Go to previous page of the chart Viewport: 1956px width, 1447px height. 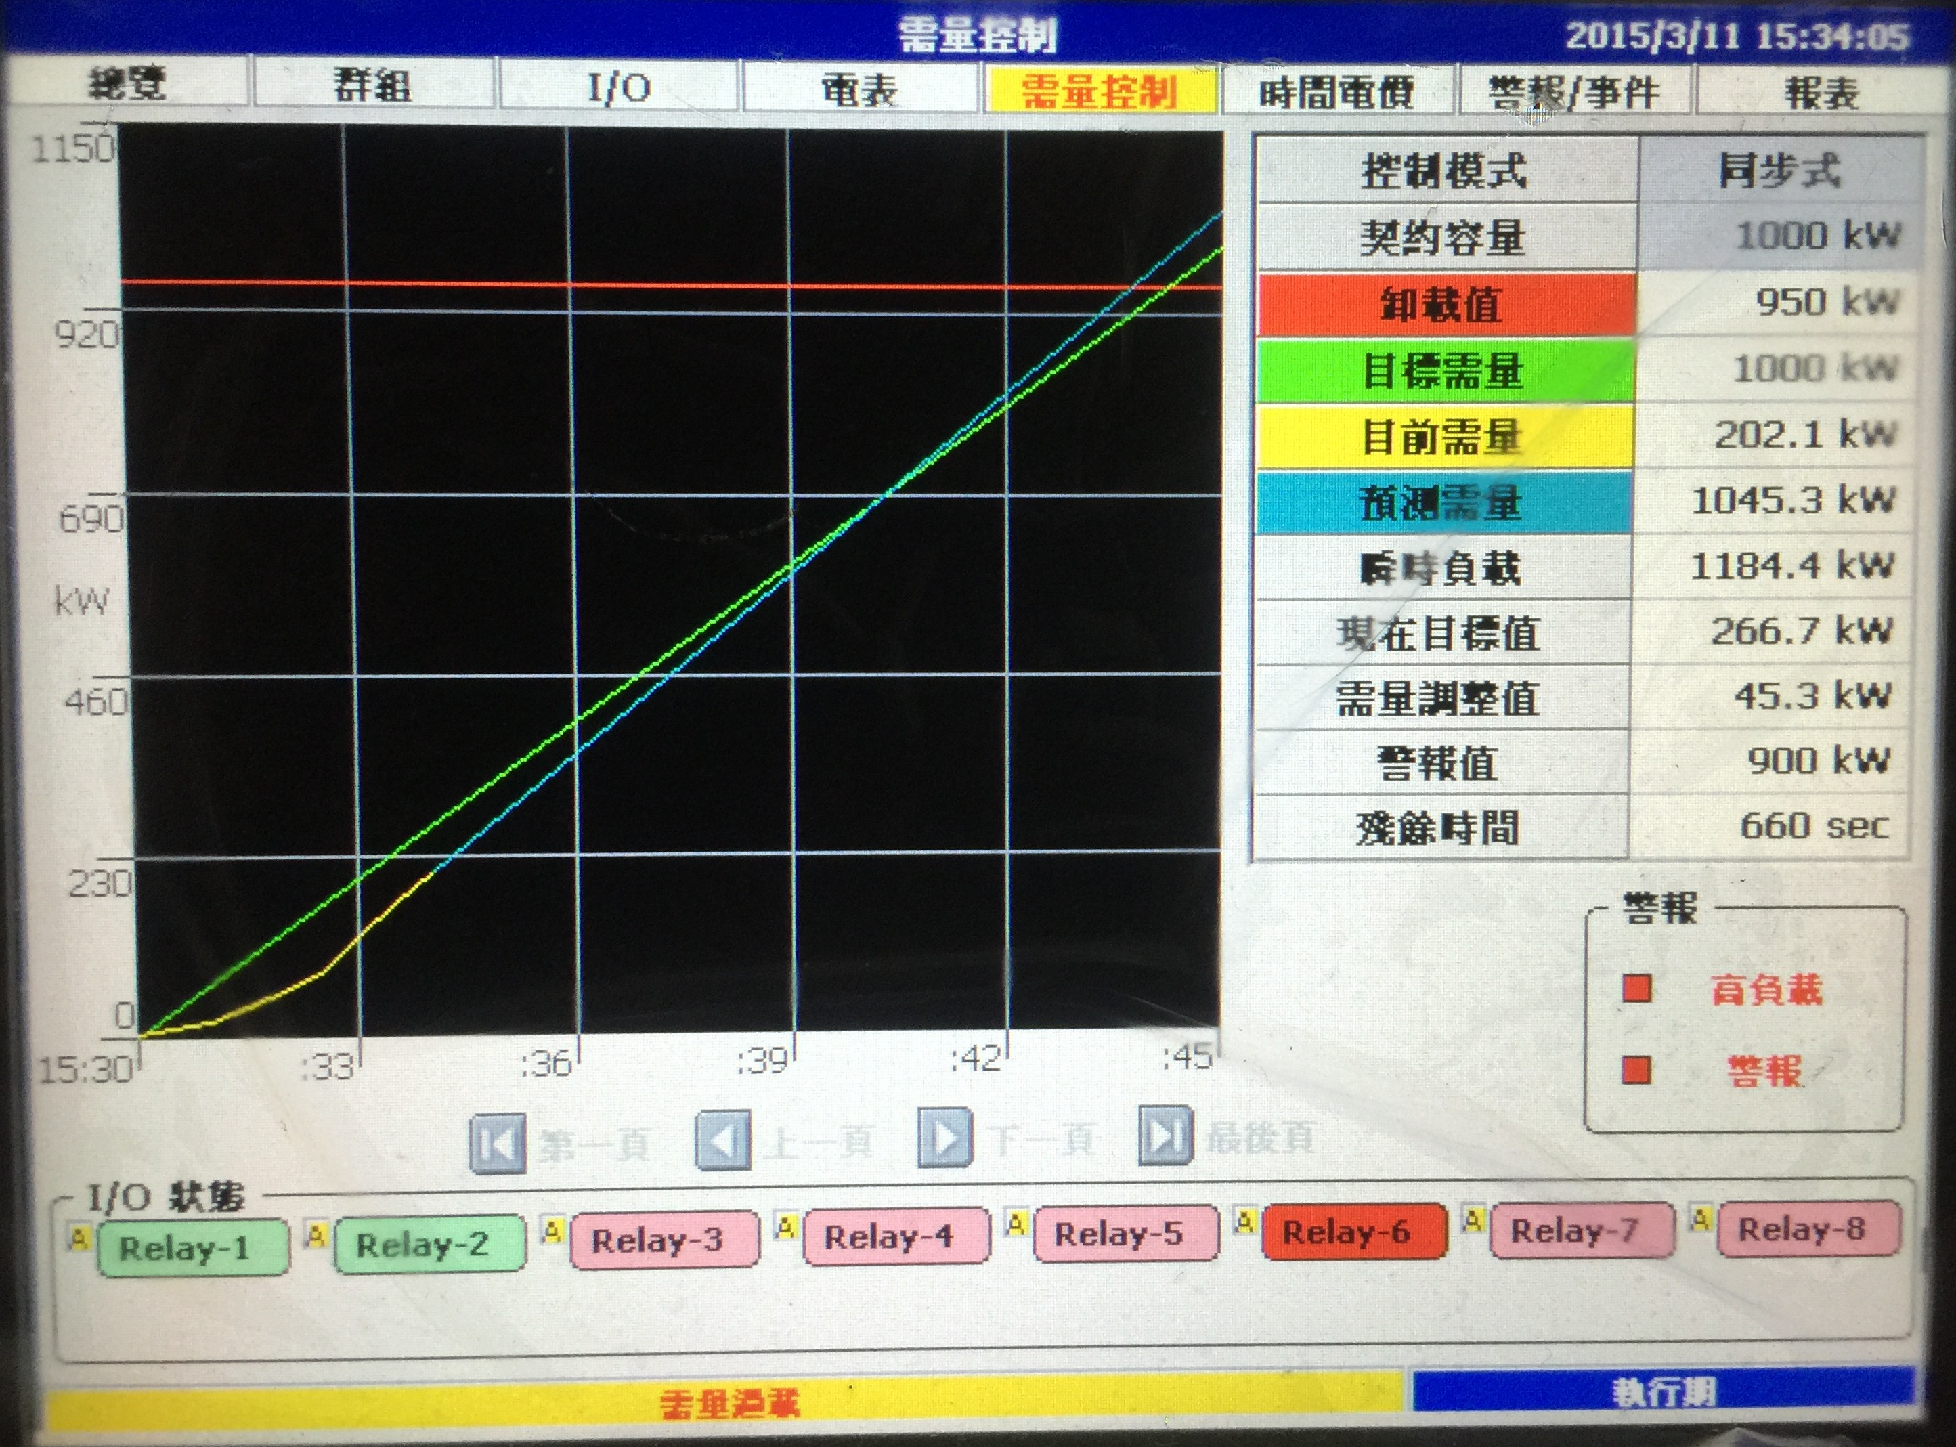pos(723,1140)
